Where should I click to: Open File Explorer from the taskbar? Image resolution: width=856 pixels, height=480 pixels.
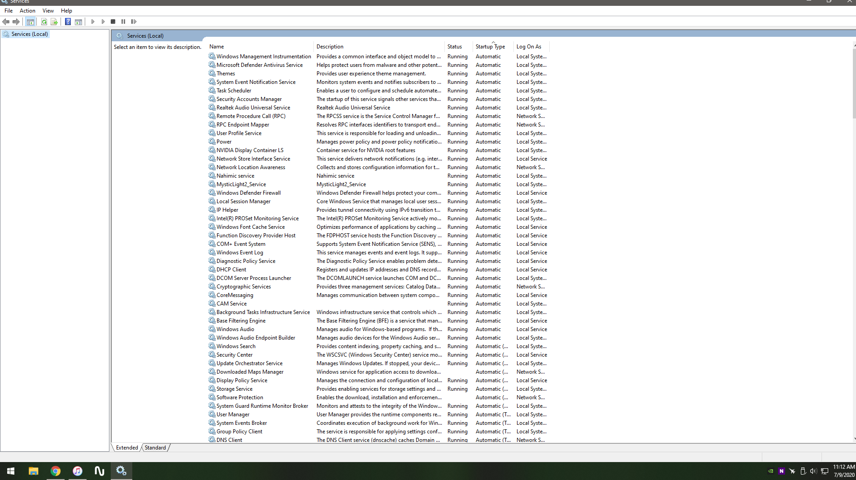[x=33, y=471]
